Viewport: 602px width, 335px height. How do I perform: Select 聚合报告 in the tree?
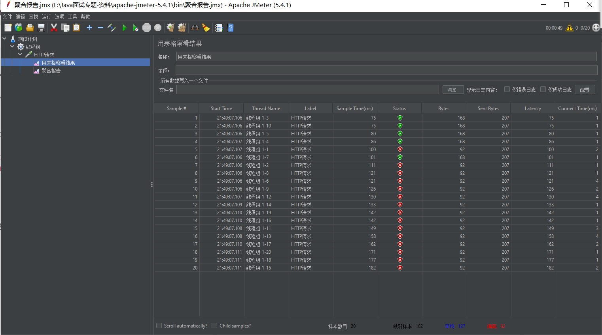tap(51, 70)
